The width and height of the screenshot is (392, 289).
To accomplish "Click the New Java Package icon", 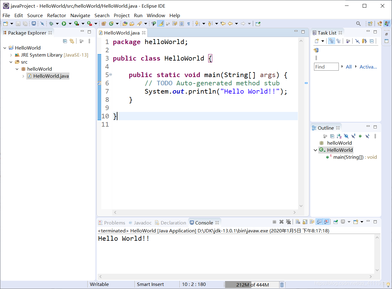I will pos(104,24).
